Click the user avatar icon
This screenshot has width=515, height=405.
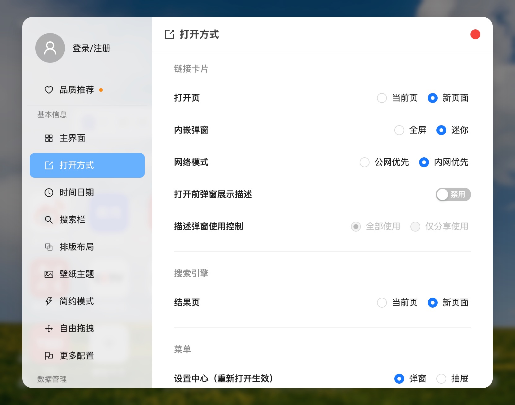(x=50, y=48)
